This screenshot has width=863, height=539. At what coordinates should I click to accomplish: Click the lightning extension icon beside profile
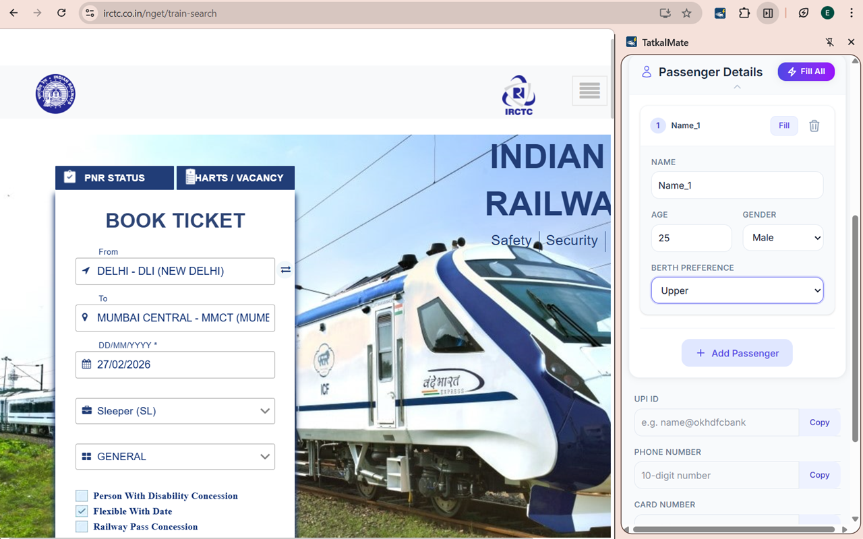point(804,13)
